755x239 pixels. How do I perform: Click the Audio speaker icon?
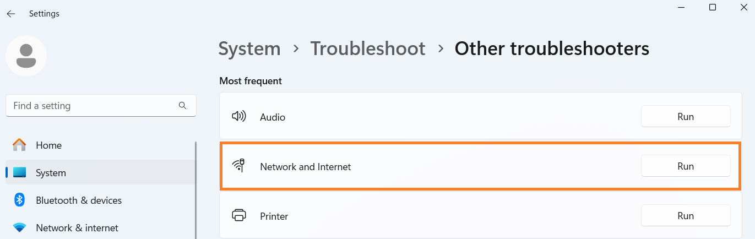coord(238,117)
